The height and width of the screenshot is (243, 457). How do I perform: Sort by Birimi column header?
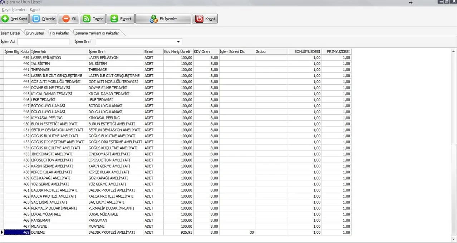click(153, 51)
